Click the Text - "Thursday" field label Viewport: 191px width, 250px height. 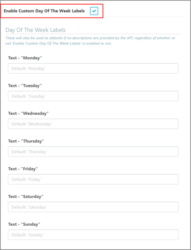pos(26,141)
